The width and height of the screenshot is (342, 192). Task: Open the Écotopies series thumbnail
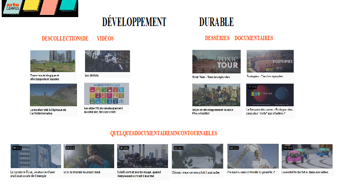coord(270,61)
